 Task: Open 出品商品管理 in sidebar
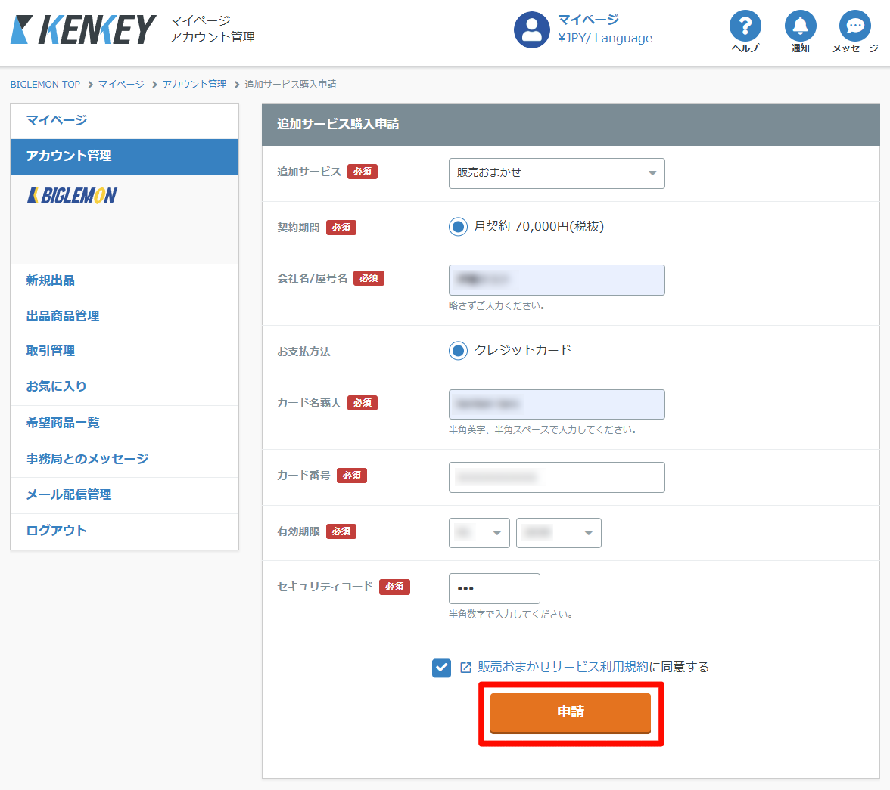coord(62,316)
